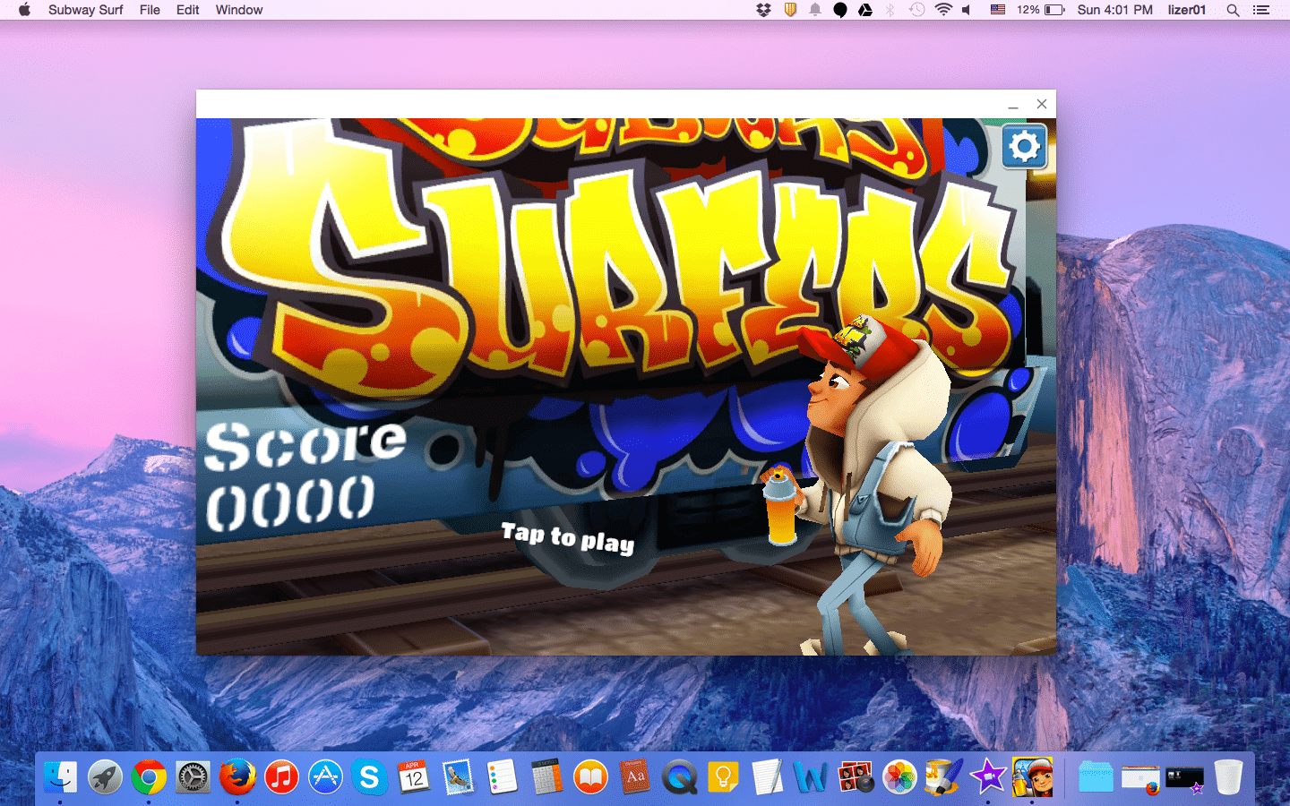Open iBooks from the dock
Image resolution: width=1290 pixels, height=806 pixels.
590,776
